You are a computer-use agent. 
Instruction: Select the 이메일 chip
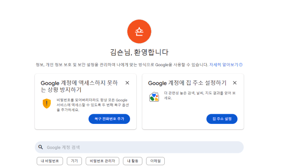[x=155, y=161]
